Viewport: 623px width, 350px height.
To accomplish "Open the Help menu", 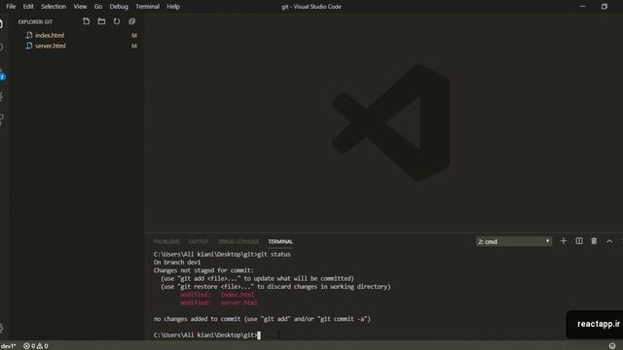I will click(x=173, y=7).
